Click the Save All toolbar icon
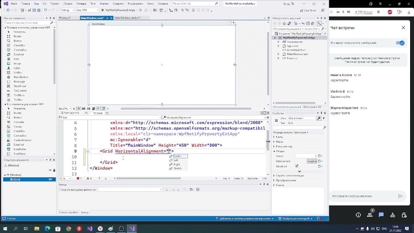Screen dimensions: 414x233 [38, 10]
